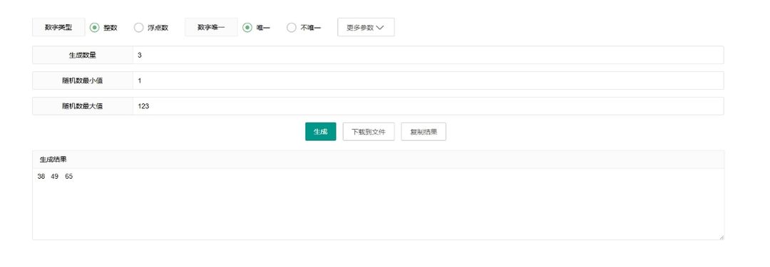Click into the 随机数最大值 field showing 123

428,106
